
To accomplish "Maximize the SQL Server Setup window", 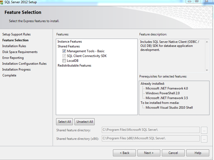I will point(197,1).
